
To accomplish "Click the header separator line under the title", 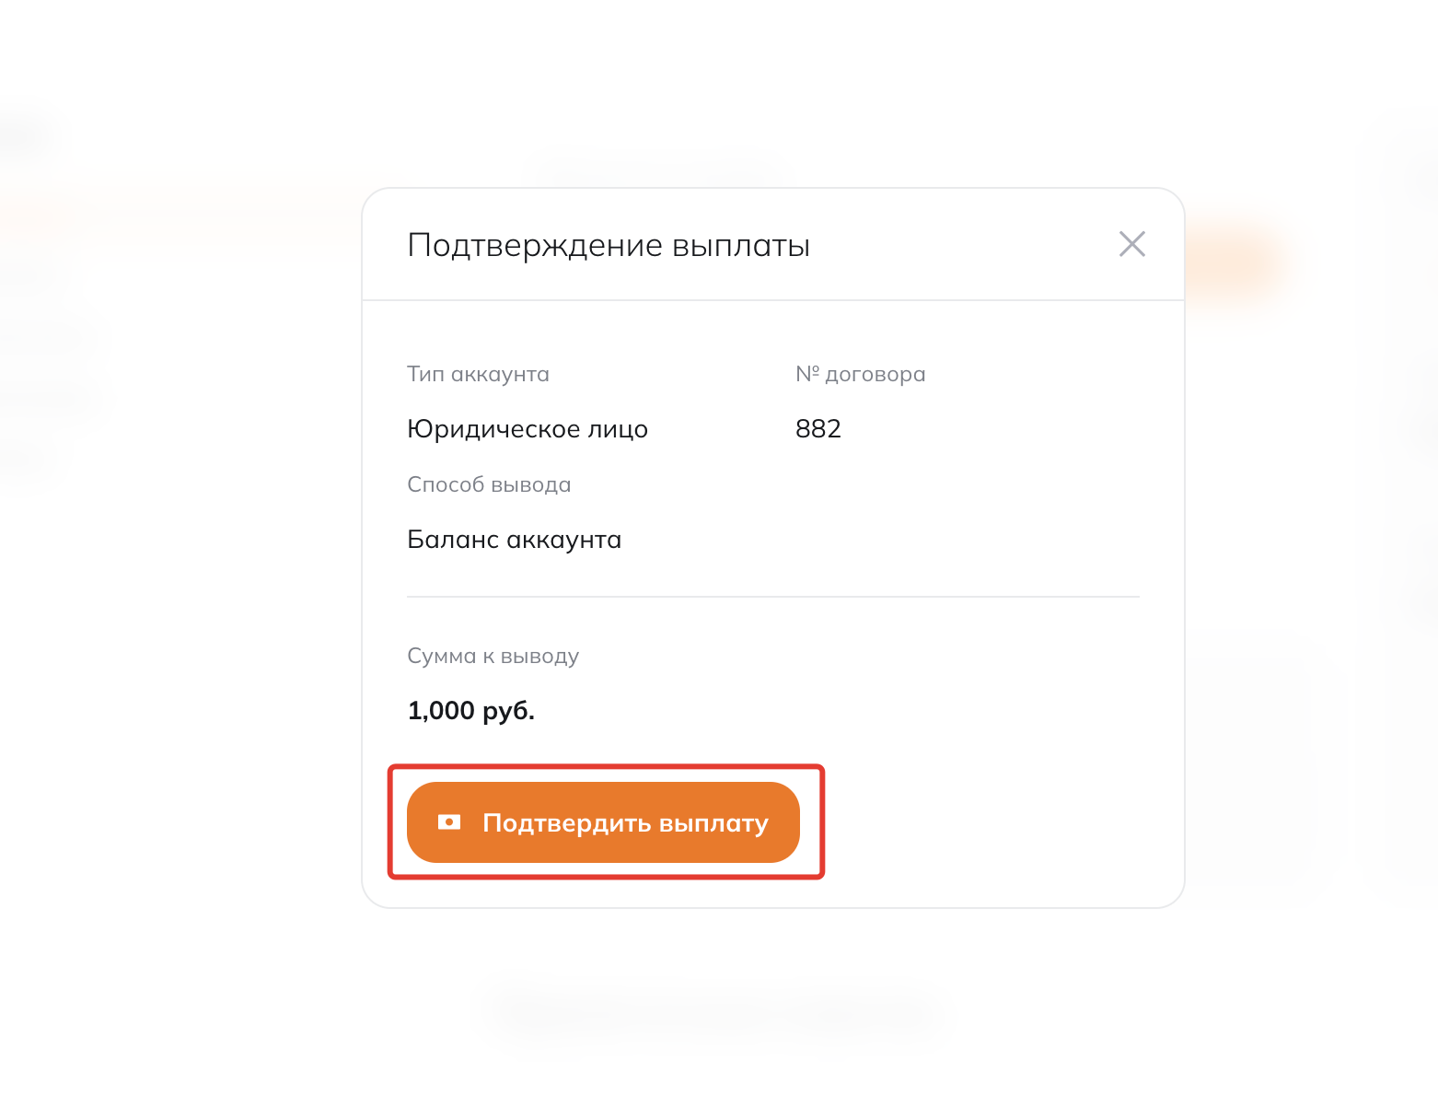I will 772,300.
